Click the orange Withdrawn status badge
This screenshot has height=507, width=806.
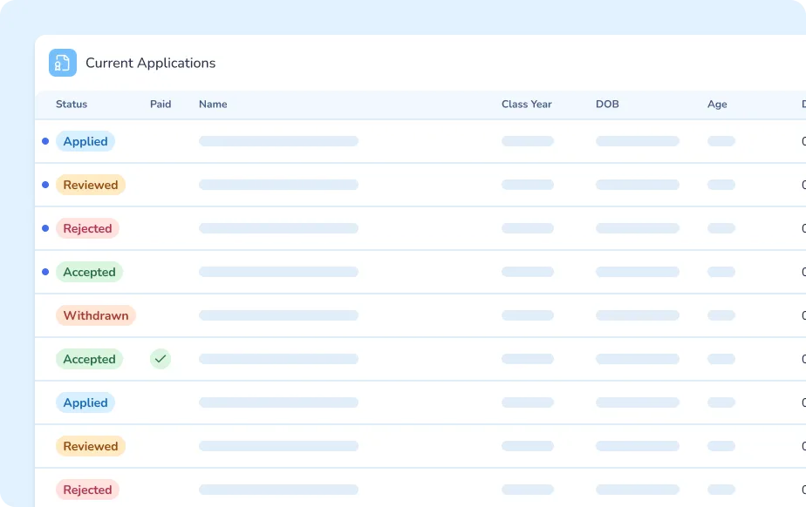point(96,315)
